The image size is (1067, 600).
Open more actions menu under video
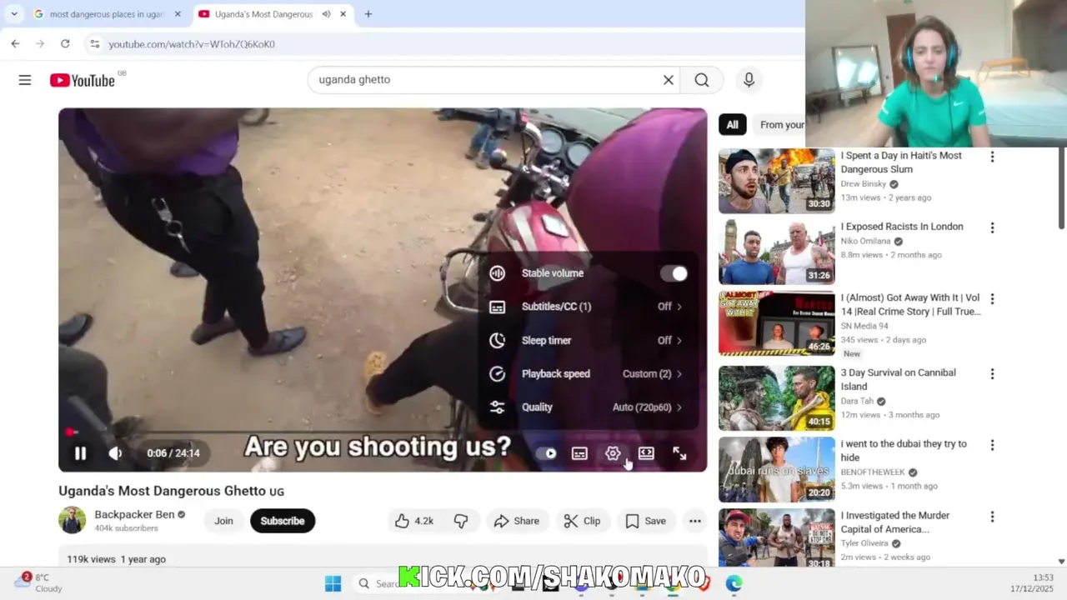point(694,521)
